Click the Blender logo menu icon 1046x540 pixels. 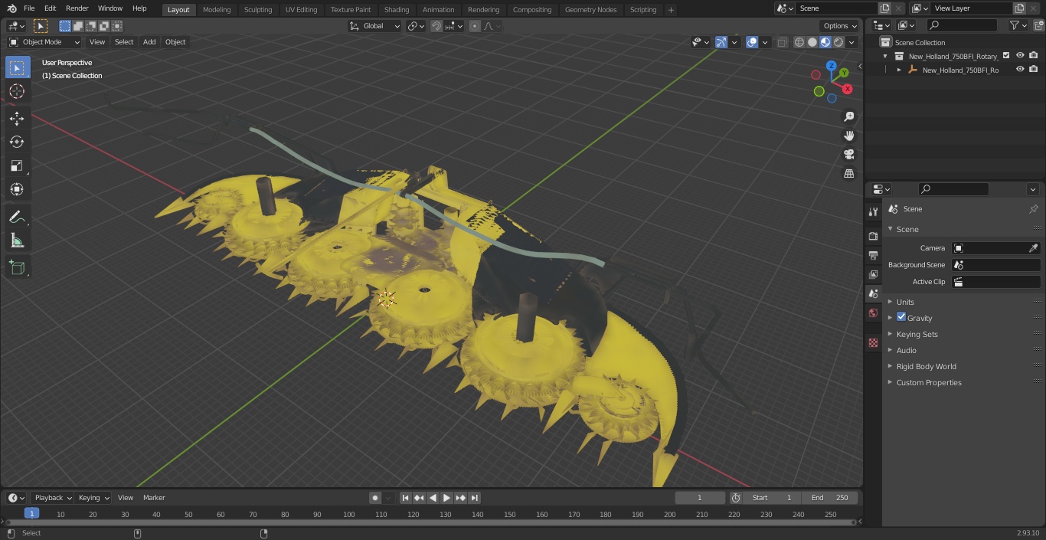(x=11, y=8)
